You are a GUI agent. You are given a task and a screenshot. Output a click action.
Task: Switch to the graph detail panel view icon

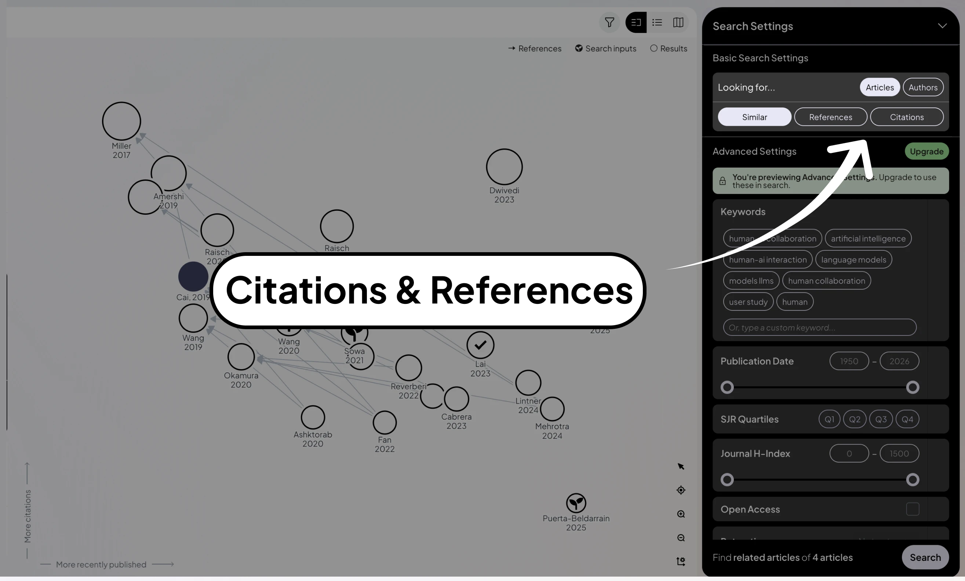click(636, 22)
